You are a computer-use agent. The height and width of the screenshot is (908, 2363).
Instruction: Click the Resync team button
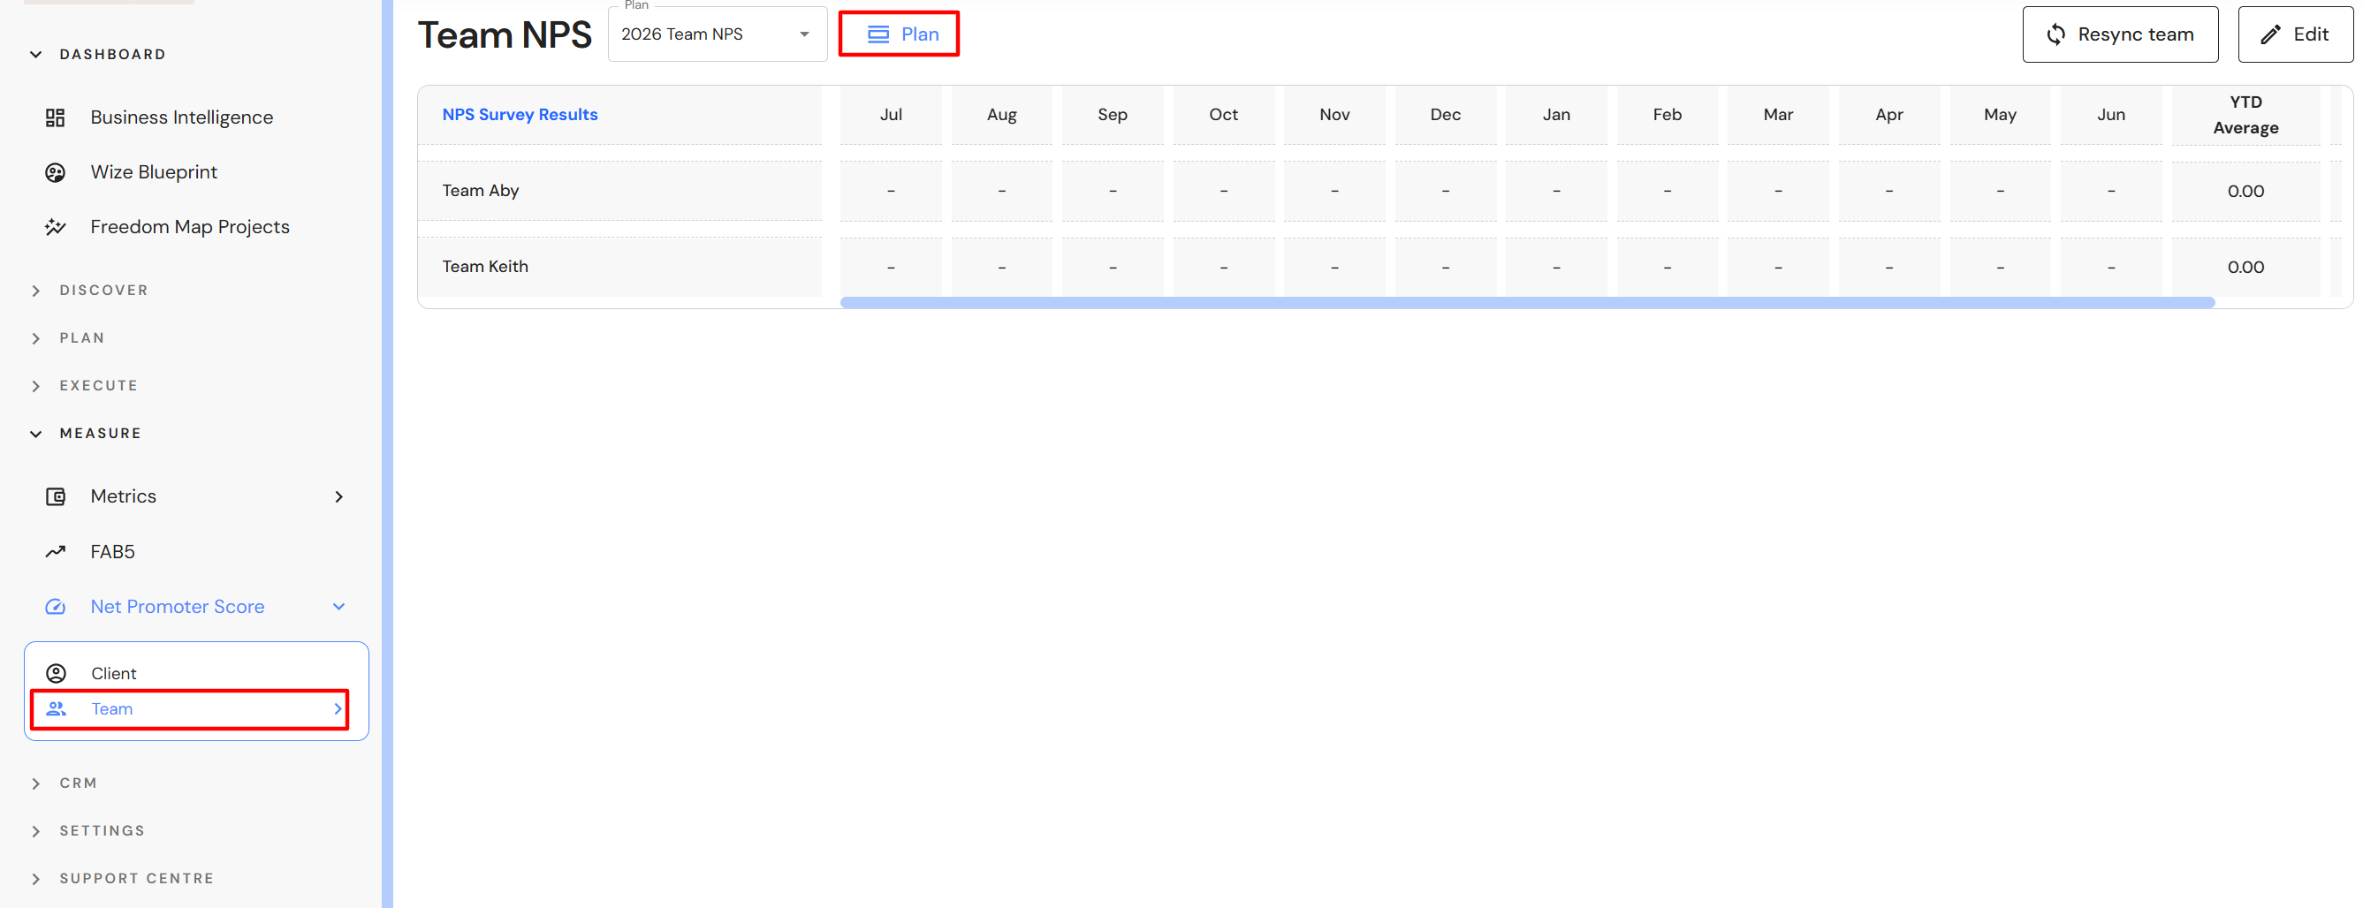[x=2120, y=34]
